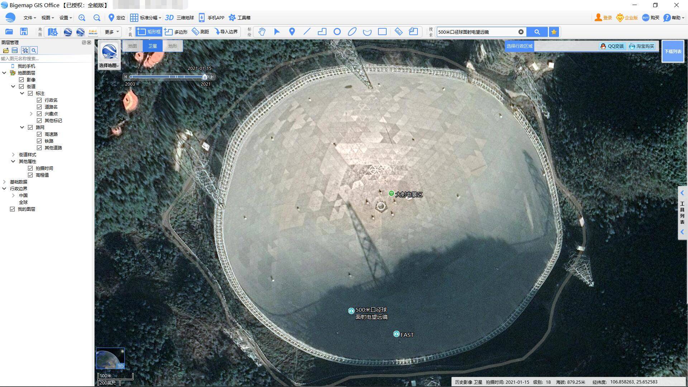Select the circle drawing tool
Screen dimensions: 688x387
(337, 32)
